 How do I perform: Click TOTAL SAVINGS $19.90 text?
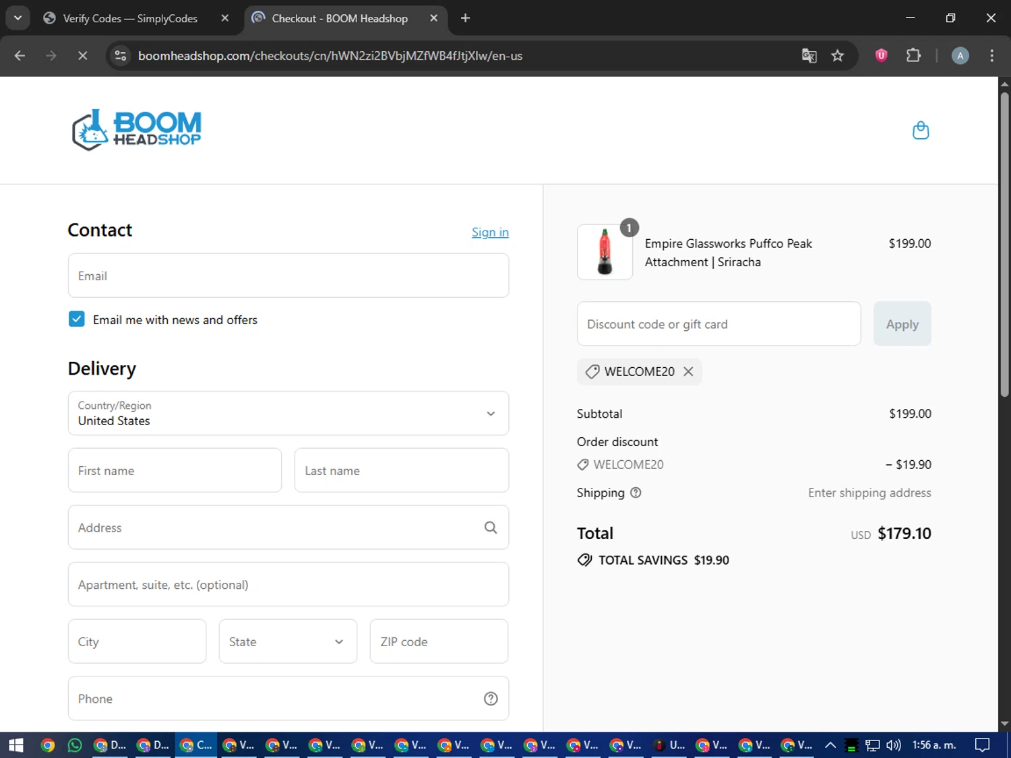tap(664, 560)
